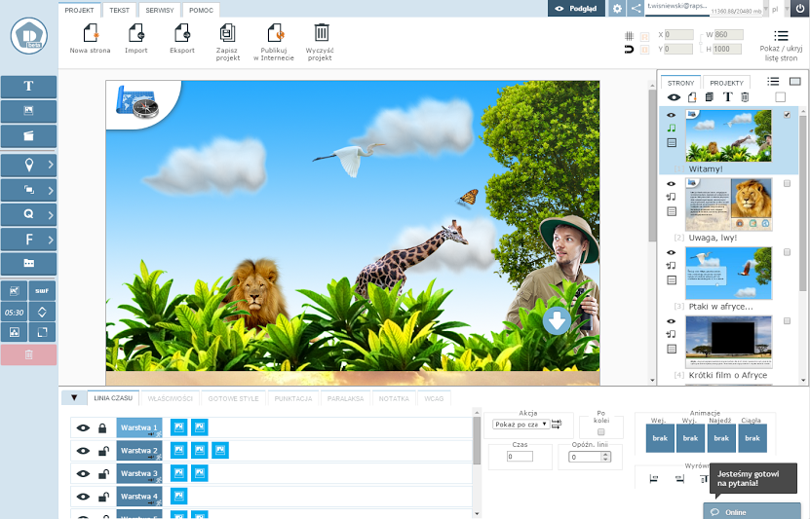
Task: Select the 'Uwaga, lwy!' page thumbnail
Action: click(728, 204)
